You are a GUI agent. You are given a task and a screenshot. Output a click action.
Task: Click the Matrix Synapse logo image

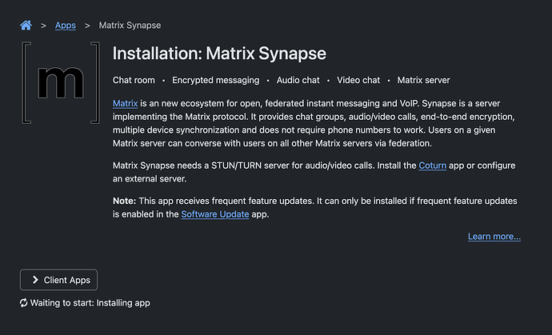tap(61, 84)
